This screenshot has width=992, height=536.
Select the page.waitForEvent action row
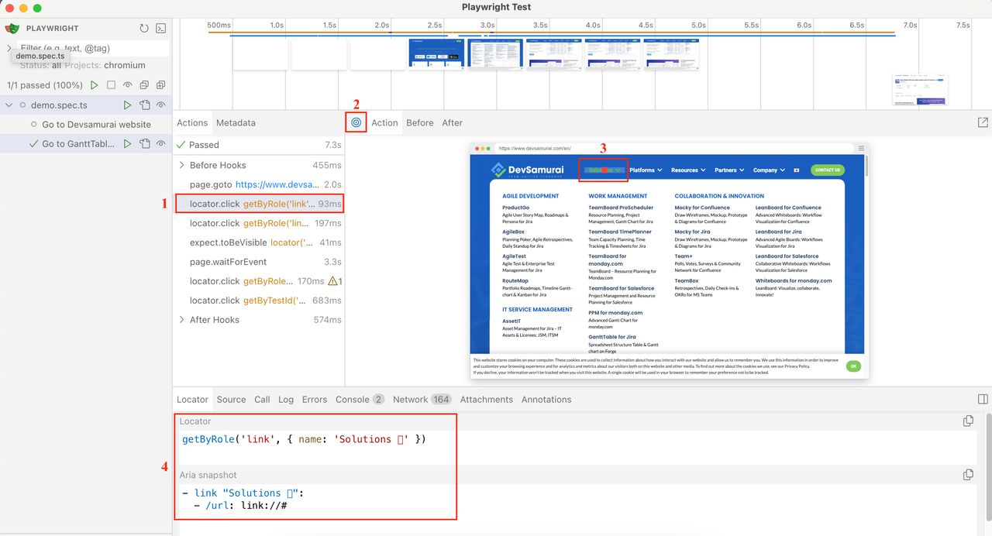[259, 262]
